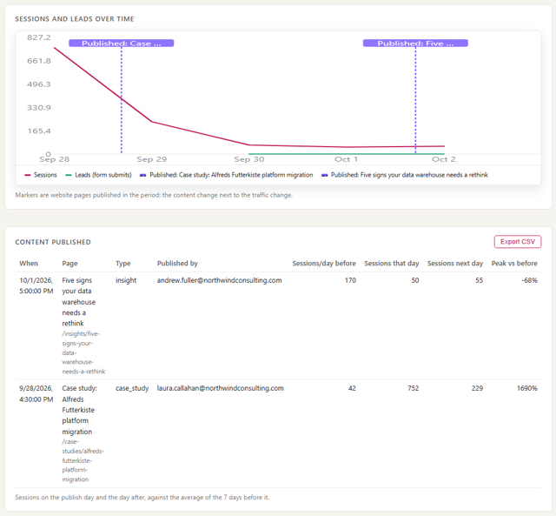Click the 170 sessions/day before value

[350, 280]
